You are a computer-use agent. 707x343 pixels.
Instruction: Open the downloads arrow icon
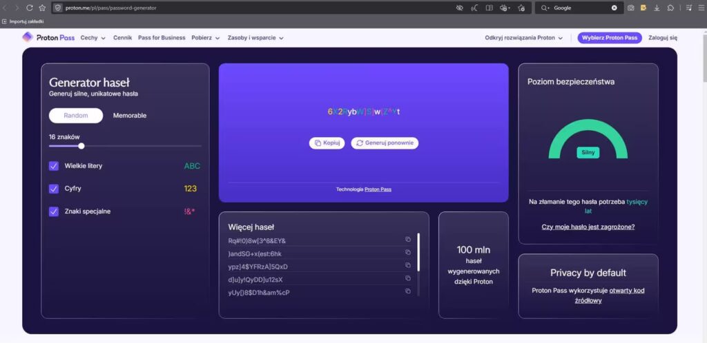pos(657,8)
